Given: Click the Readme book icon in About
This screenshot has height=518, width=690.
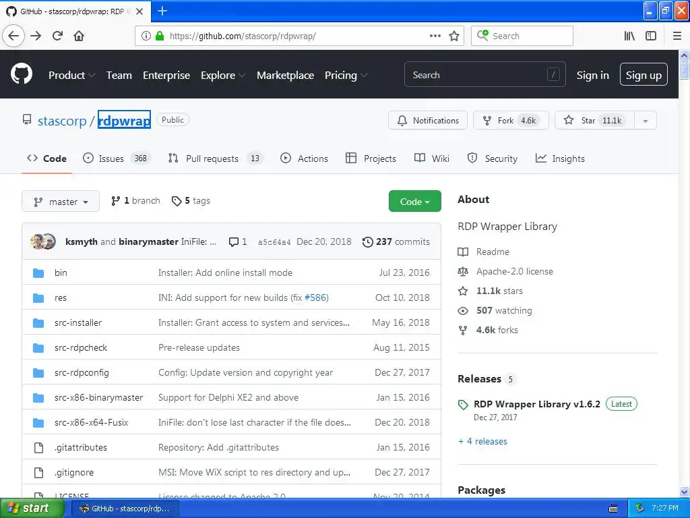Looking at the screenshot, I should coord(463,252).
